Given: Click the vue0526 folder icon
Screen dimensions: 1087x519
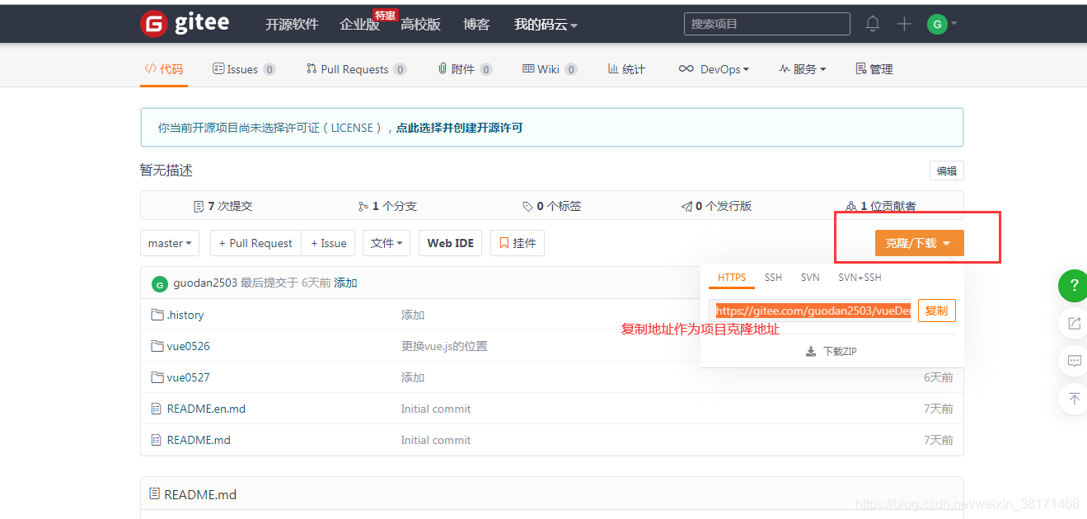Looking at the screenshot, I should click(x=157, y=346).
